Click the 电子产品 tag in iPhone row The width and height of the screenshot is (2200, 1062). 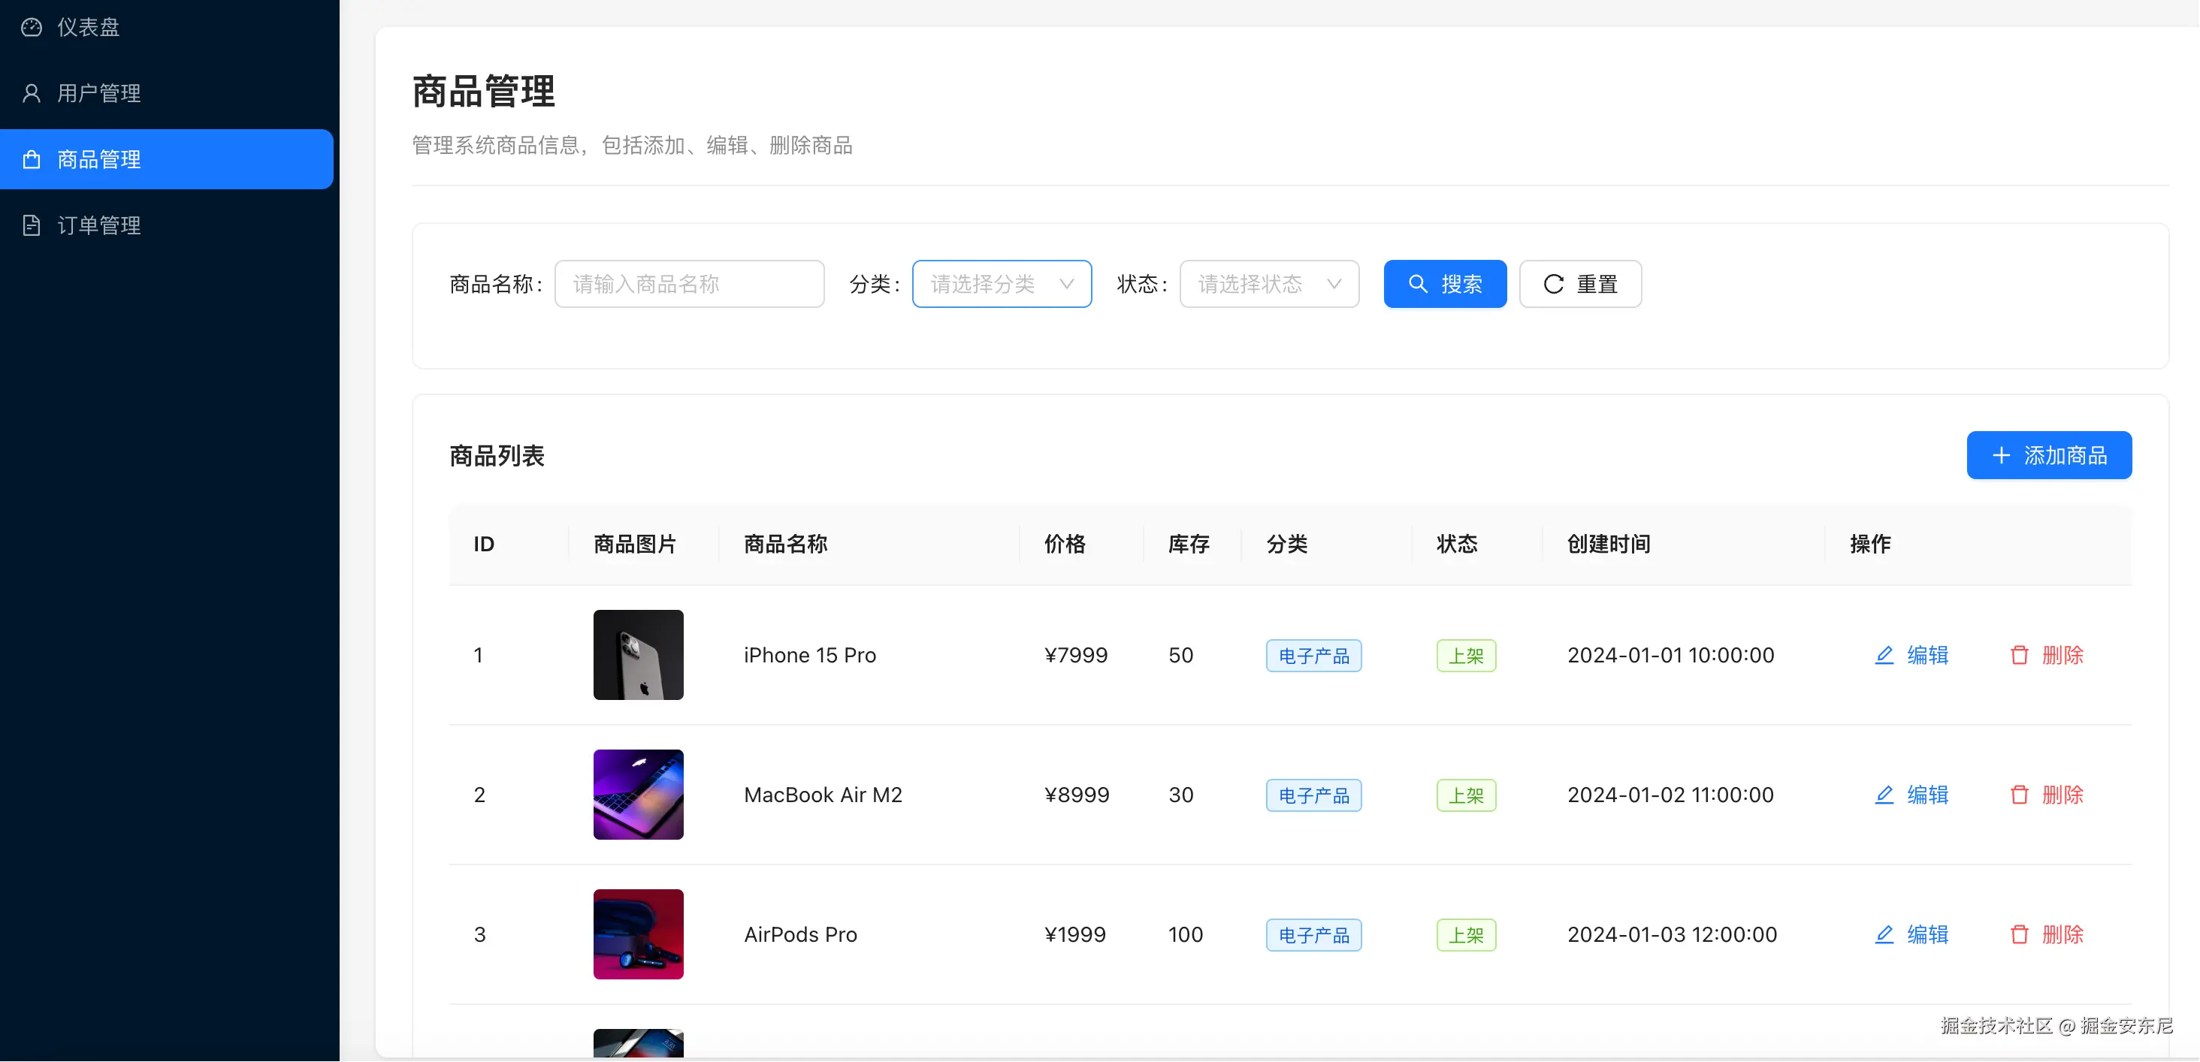[x=1313, y=656]
